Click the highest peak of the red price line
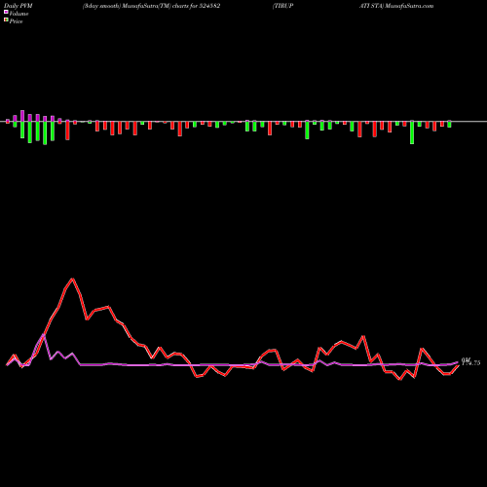The image size is (487, 487). (73, 279)
